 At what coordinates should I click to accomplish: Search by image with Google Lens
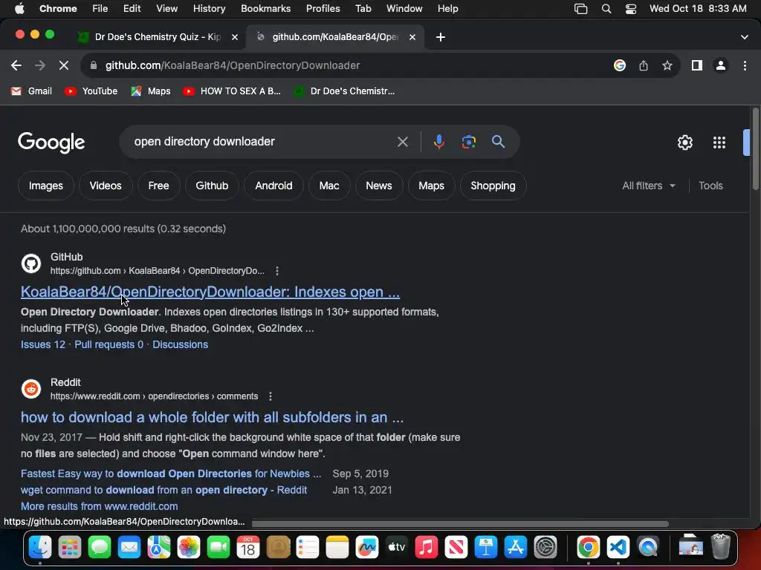[x=468, y=142]
